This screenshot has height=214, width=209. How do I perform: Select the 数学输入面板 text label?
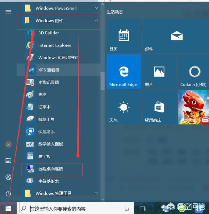pos(51,144)
